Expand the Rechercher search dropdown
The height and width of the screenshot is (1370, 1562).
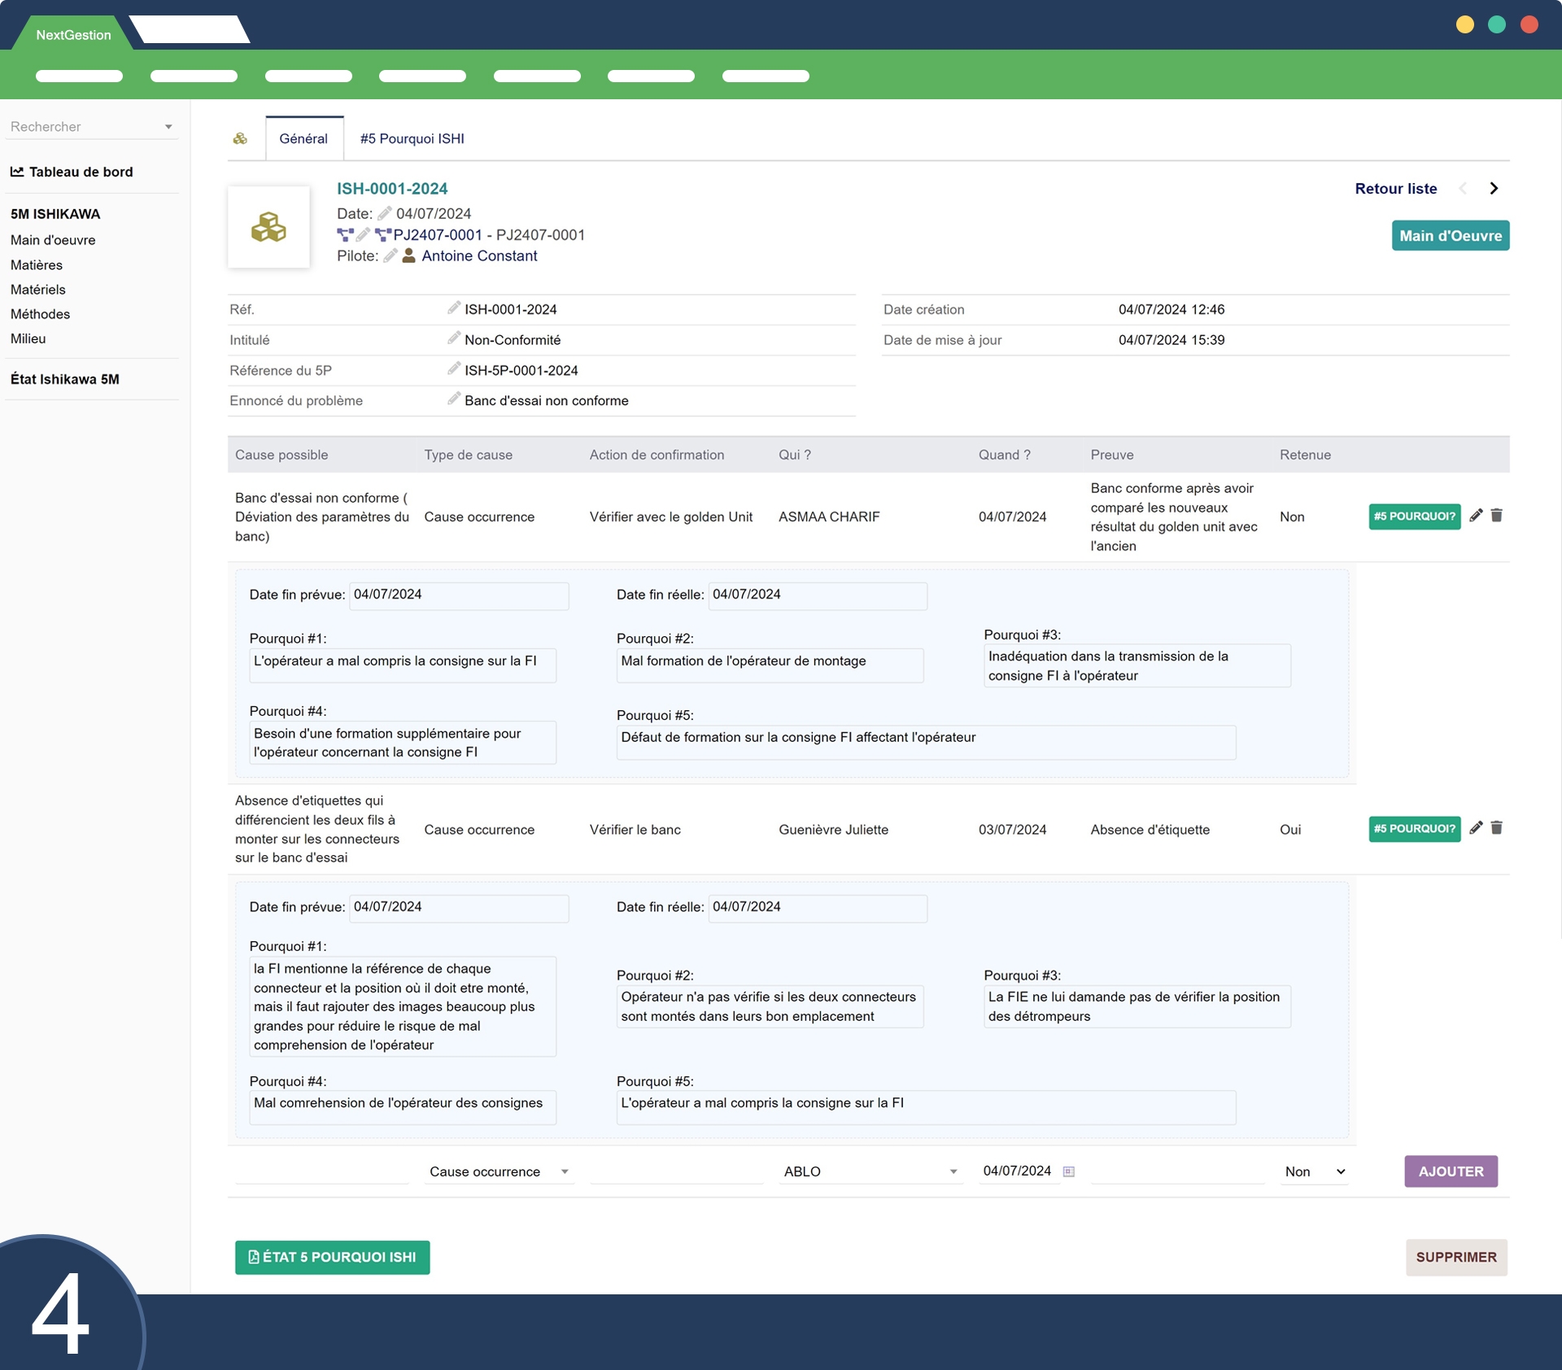pos(168,127)
